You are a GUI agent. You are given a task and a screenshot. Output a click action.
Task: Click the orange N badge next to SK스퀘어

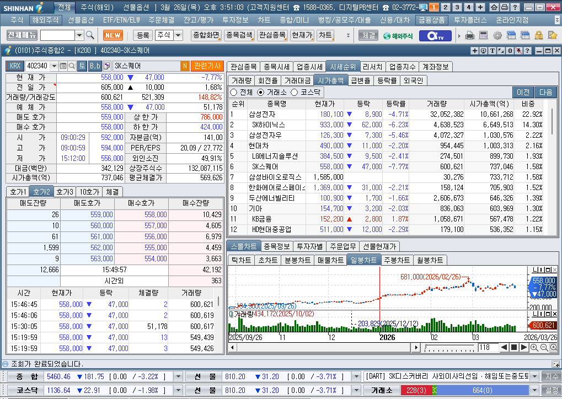[185, 66]
